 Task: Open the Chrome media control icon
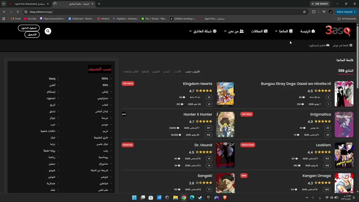324,12
